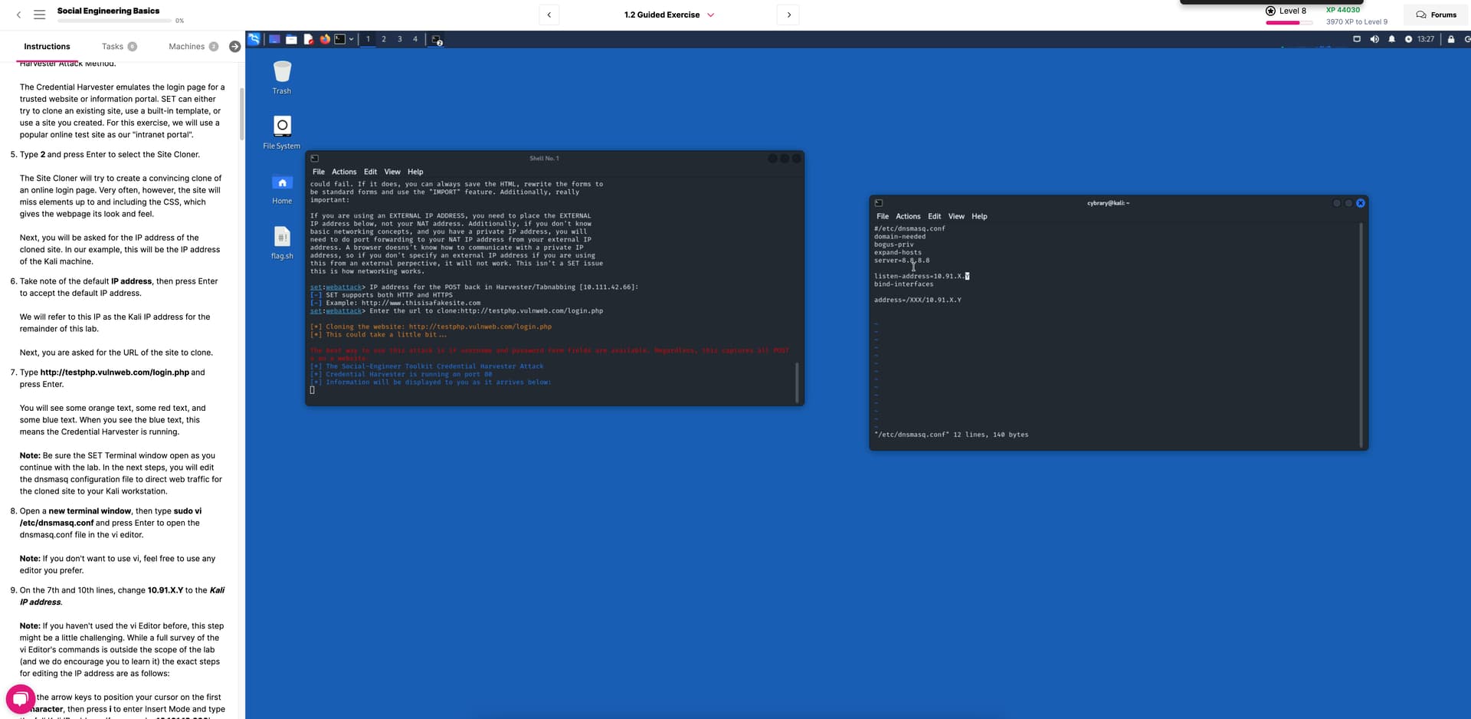
Task: Expand the terminal launcher dropdown arrow
Action: click(x=351, y=39)
